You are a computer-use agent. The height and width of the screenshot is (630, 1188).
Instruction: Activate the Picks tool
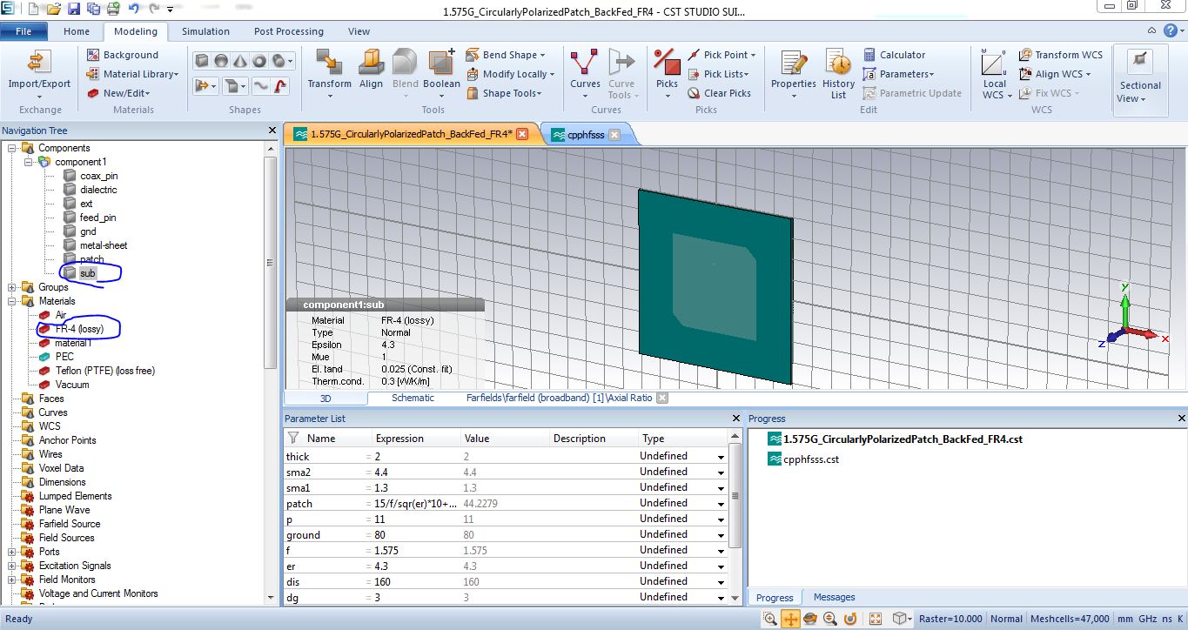pyautogui.click(x=667, y=74)
